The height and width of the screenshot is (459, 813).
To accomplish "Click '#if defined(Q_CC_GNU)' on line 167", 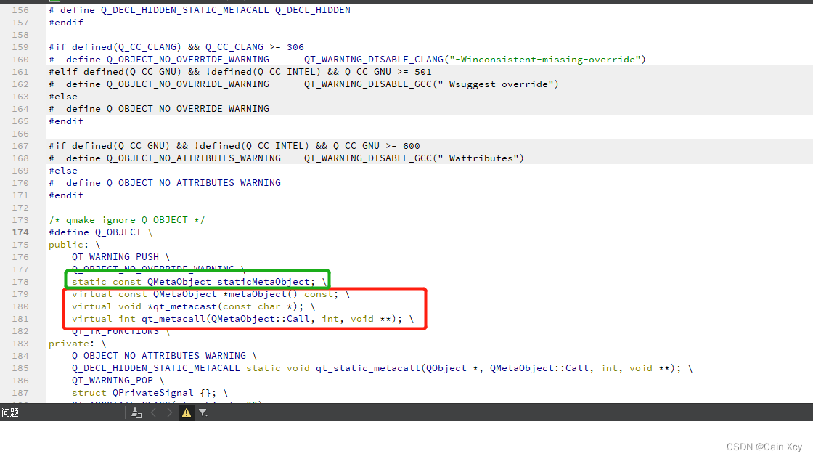I will [x=109, y=146].
